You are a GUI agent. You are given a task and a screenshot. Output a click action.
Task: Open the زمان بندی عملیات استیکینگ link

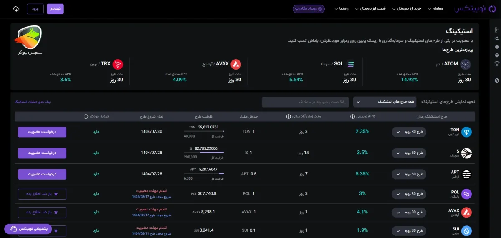pyautogui.click(x=33, y=102)
